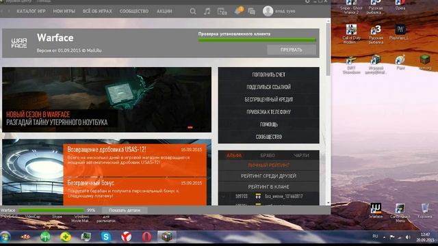The image size is (438, 246).
Task: Open the Сообщество menu in the top bar
Action: tap(134, 11)
